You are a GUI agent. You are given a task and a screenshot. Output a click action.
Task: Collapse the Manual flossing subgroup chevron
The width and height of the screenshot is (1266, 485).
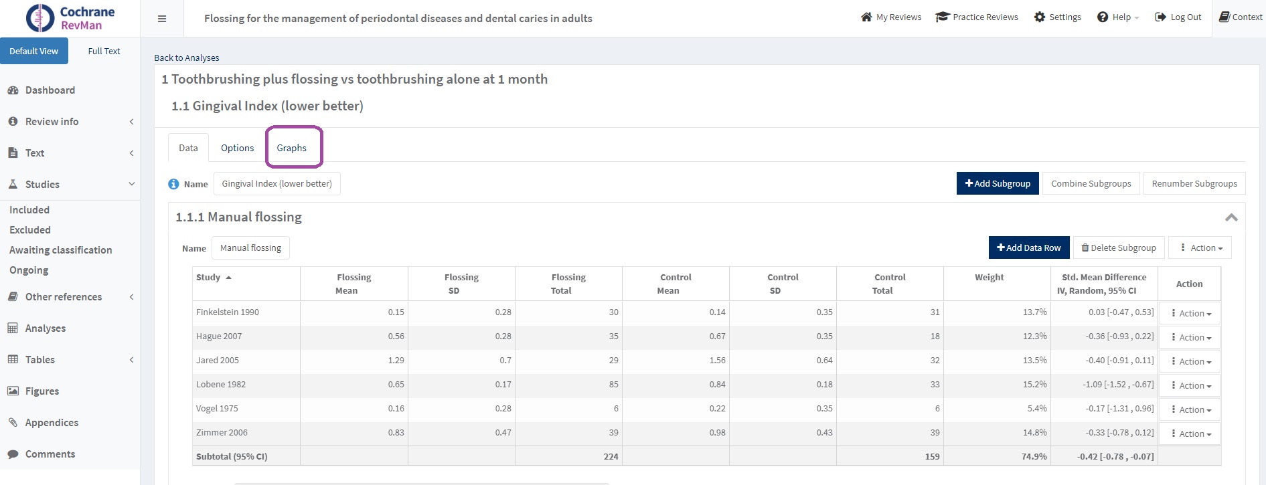tap(1231, 217)
